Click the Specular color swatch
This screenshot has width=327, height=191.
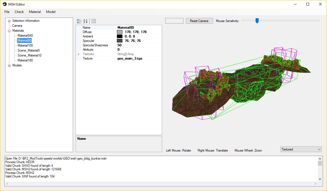tap(119, 41)
